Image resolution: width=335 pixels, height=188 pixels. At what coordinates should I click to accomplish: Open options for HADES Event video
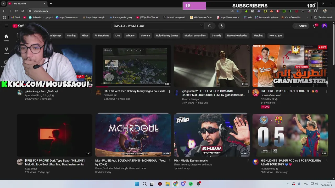[x=170, y=91]
